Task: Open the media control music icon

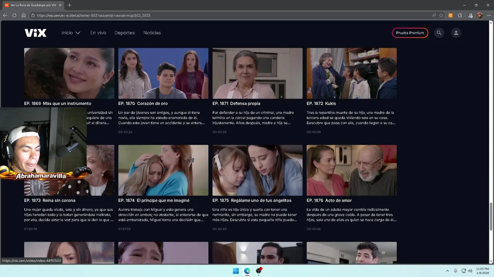Action: coord(470,15)
